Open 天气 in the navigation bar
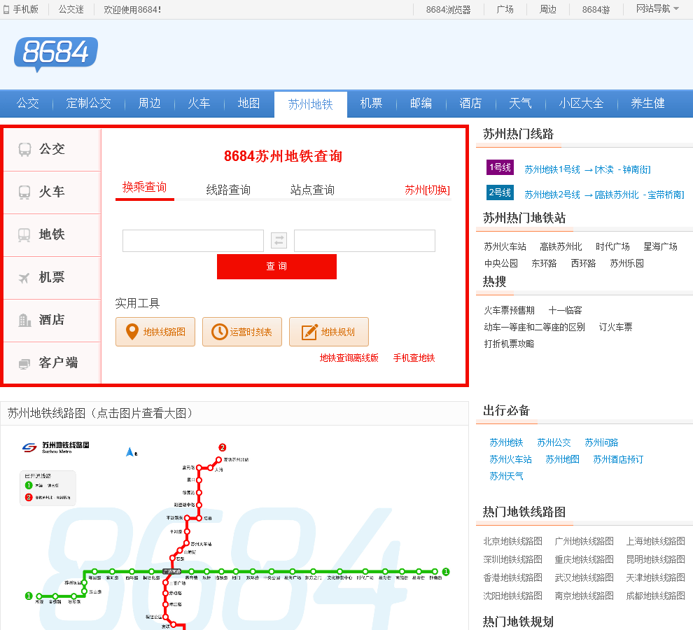The width and height of the screenshot is (693, 630). pyautogui.click(x=520, y=104)
